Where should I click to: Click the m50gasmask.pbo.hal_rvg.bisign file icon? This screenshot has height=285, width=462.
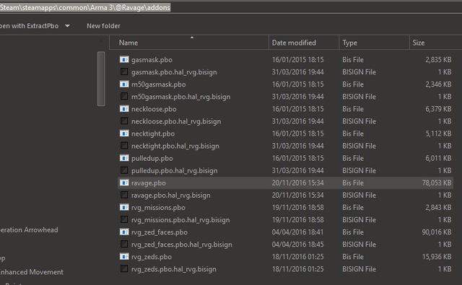[124, 97]
